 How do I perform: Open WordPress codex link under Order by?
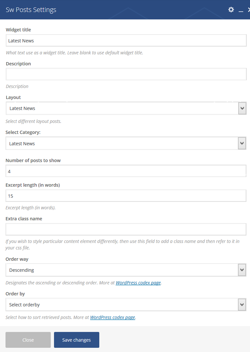tap(112, 317)
